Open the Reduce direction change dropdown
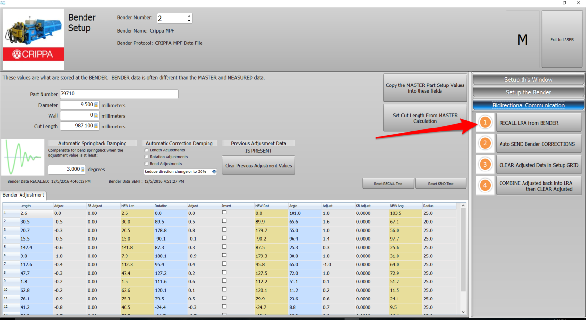Viewport: 586px width, 320px height. pyautogui.click(x=214, y=171)
